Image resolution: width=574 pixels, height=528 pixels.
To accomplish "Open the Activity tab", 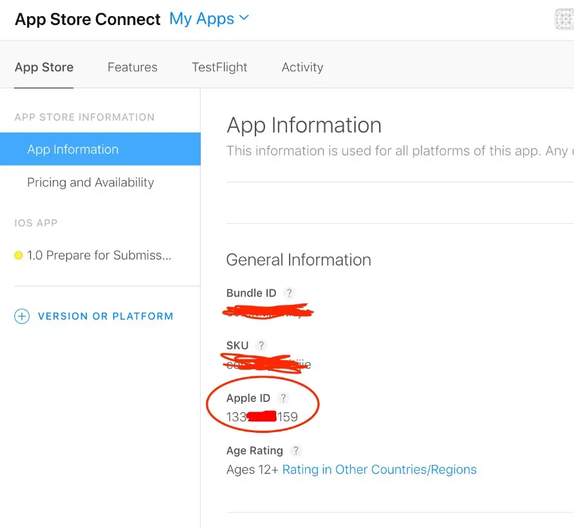I will (302, 68).
